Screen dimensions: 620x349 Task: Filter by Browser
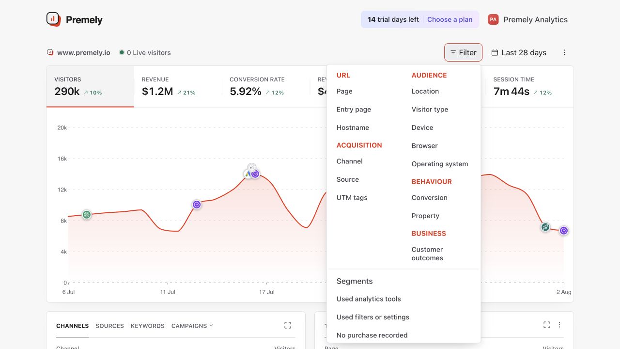(424, 146)
